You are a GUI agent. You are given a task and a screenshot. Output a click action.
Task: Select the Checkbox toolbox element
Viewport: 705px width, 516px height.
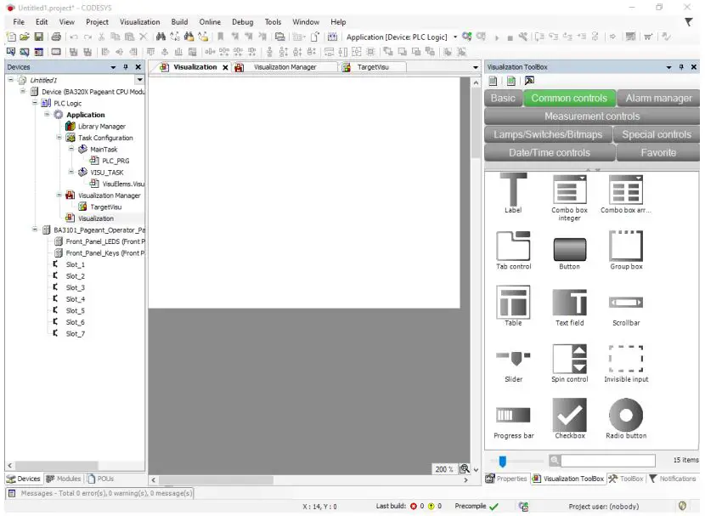[569, 416]
